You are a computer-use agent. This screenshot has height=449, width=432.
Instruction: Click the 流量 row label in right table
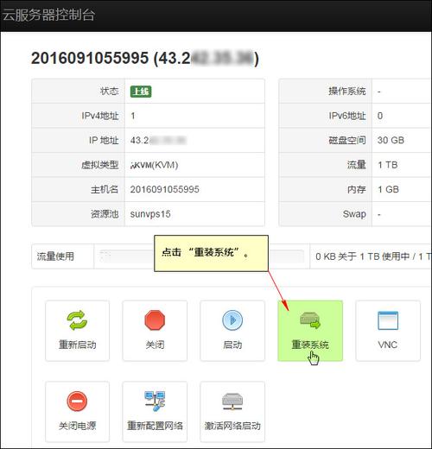click(357, 165)
